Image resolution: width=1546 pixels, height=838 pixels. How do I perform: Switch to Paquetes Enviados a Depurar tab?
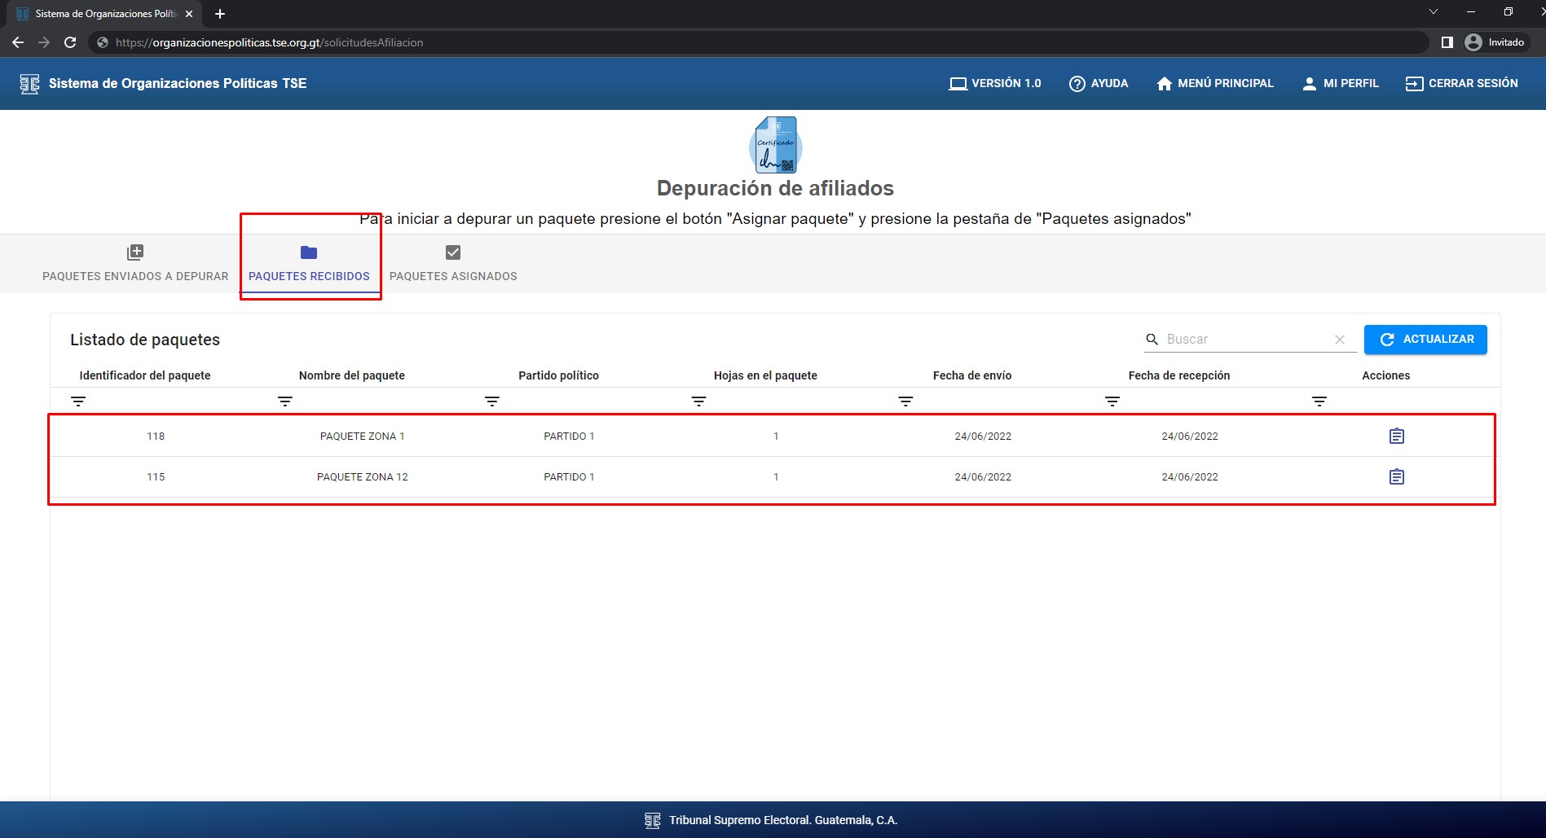pos(135,264)
